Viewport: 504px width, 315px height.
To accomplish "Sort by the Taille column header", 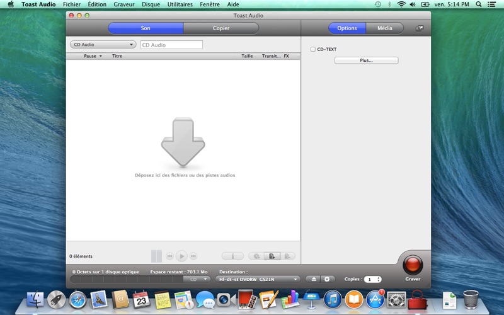I will click(x=247, y=56).
